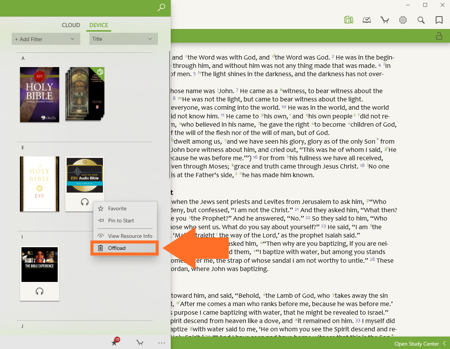Toggle the padlock lock icon
The image size is (450, 349).
[x=439, y=36]
